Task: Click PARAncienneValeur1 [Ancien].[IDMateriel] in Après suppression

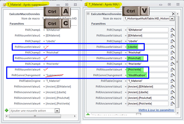Action: pos(58,86)
